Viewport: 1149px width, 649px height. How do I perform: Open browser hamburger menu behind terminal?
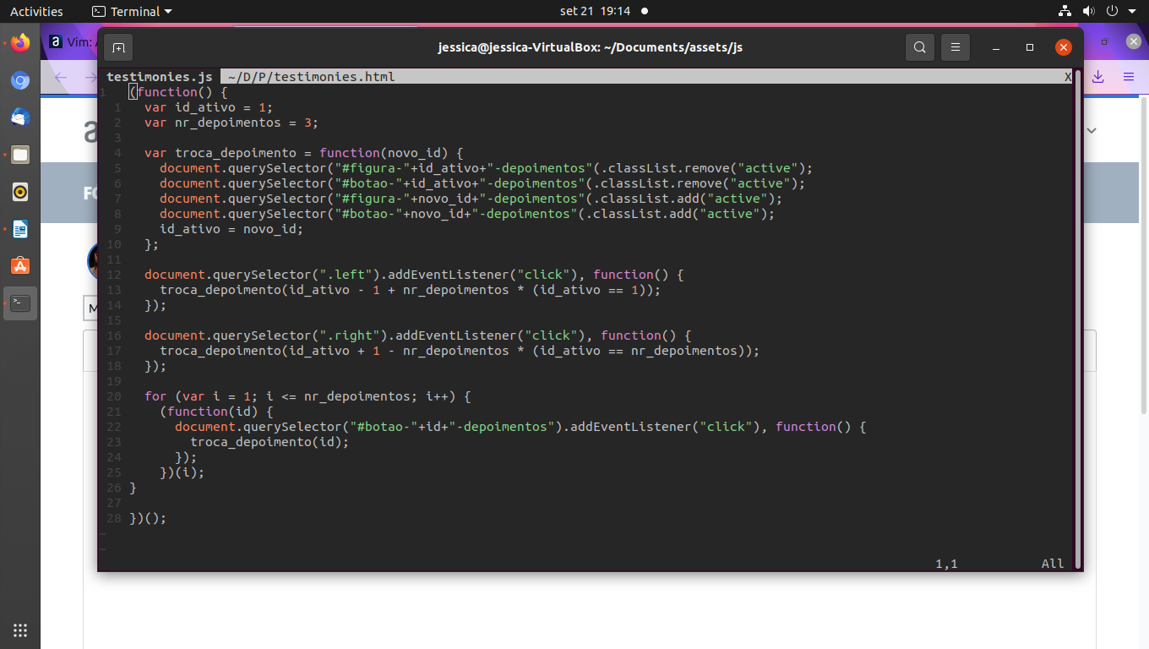tap(1129, 77)
